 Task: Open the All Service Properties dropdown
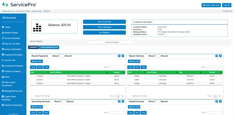coord(113,42)
